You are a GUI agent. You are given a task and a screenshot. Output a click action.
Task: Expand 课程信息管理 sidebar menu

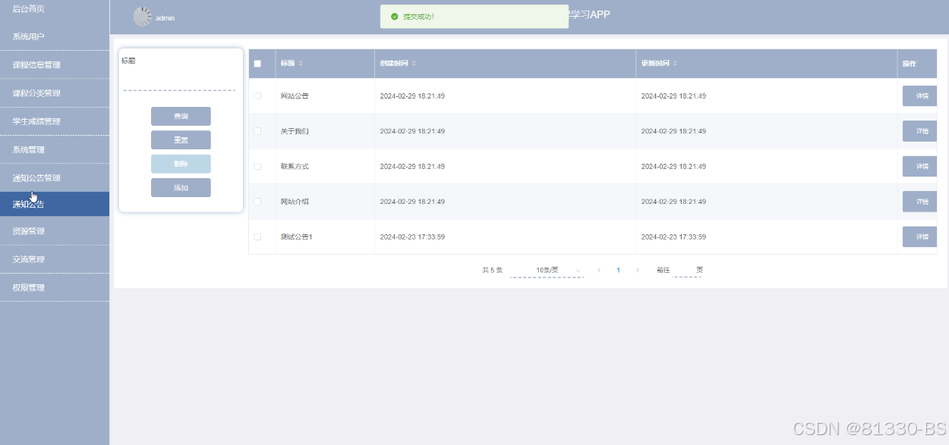(55, 64)
